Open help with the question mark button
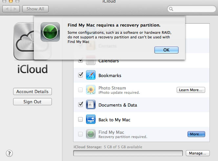The height and width of the screenshot is (161, 218). click(9, 153)
